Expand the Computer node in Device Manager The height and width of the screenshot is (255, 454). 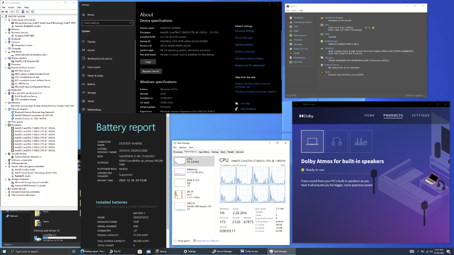6,48
